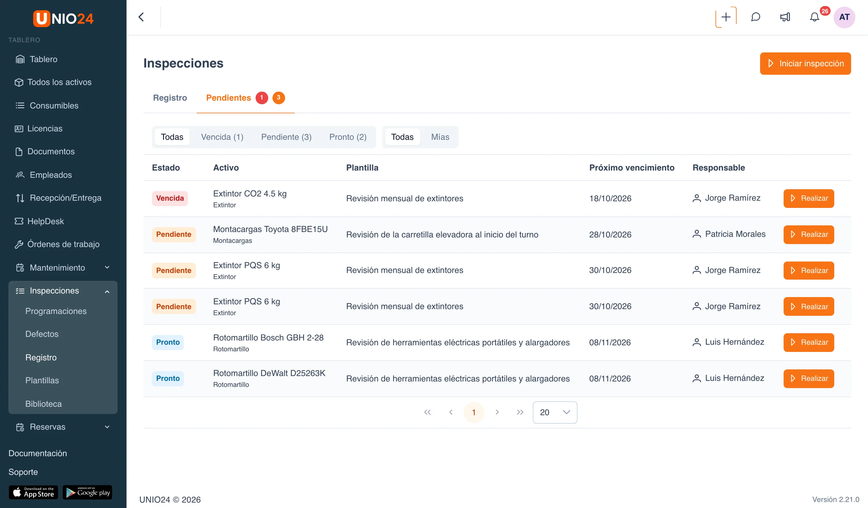Click Realizar for Extintor CO2 4.5 kg
Image resolution: width=868 pixels, height=508 pixels.
click(x=808, y=198)
